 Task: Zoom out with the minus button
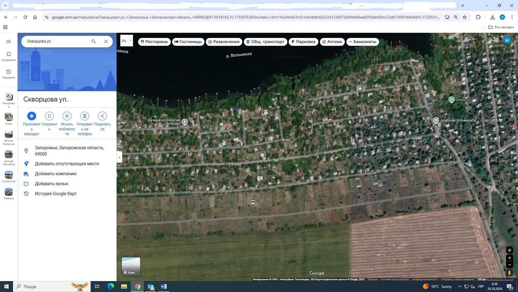tap(509, 265)
